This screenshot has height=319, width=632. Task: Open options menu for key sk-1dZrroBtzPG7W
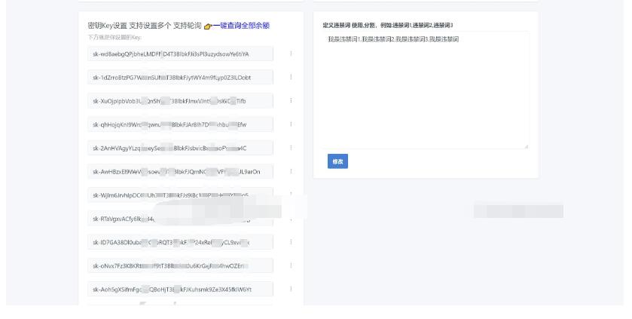click(291, 77)
